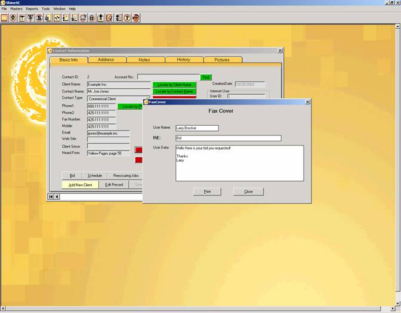
Task: Click the bold S dollar circle toolbar icon
Action: pos(39,18)
